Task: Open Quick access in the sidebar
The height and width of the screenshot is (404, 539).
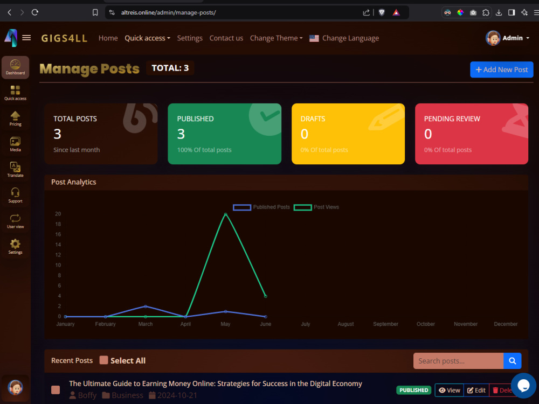Action: pyautogui.click(x=15, y=93)
